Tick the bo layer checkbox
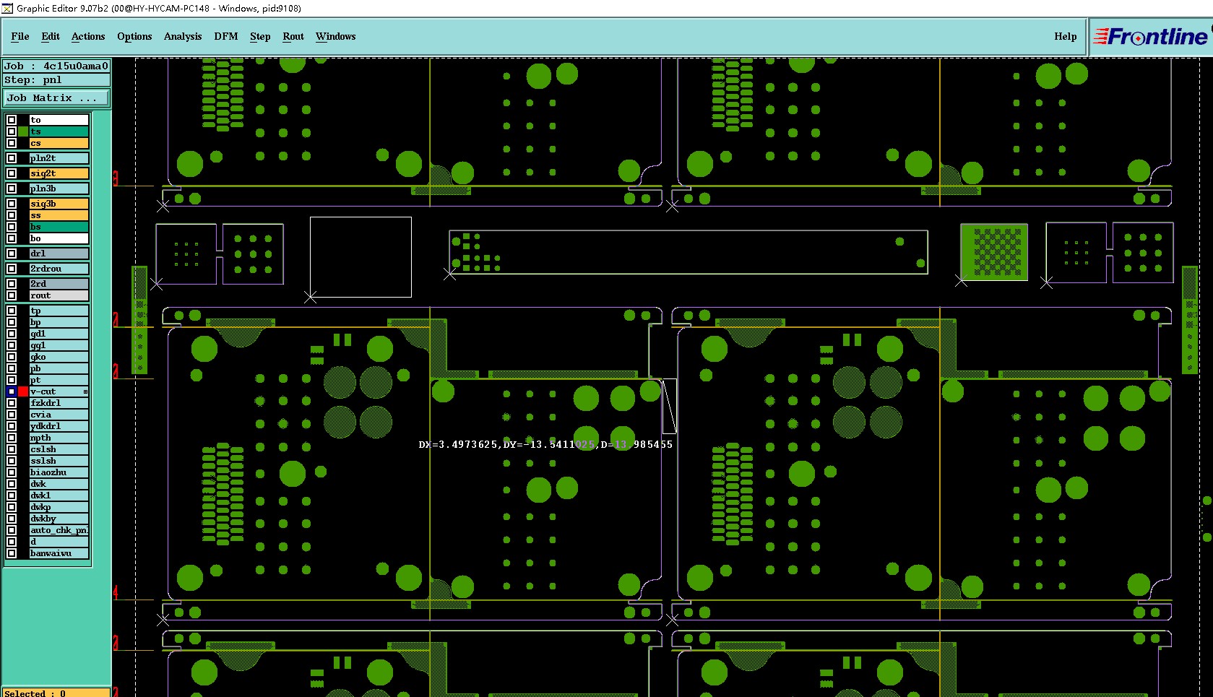The width and height of the screenshot is (1213, 697). coord(12,238)
